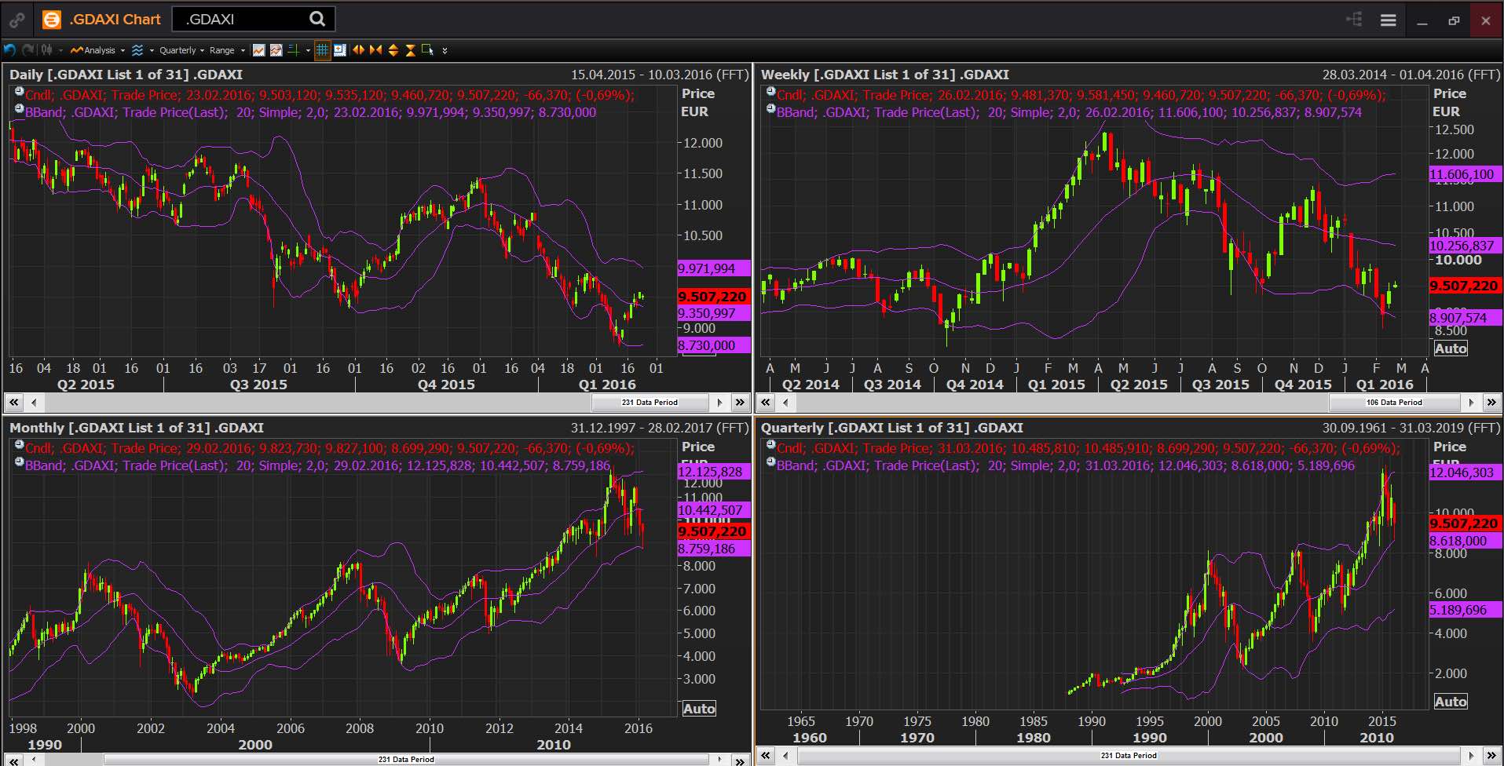The width and height of the screenshot is (1504, 766).
Task: Click the link channel icon in title bar
Action: coord(16,19)
